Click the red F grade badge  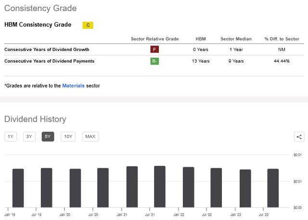click(154, 49)
